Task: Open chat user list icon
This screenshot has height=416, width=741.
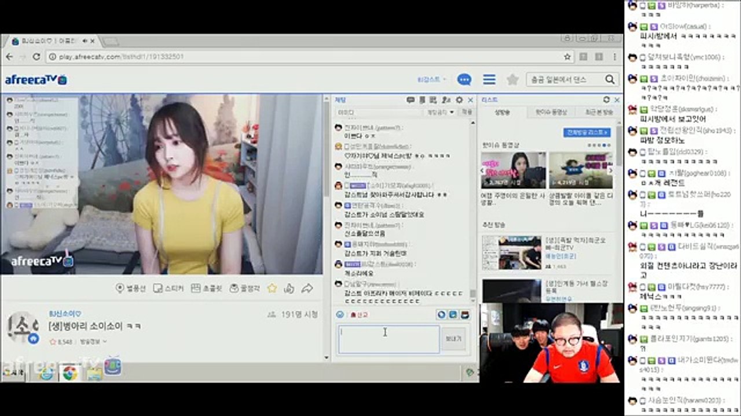Action: 446,100
